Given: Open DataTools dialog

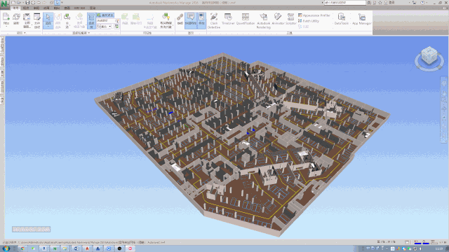Looking at the screenshot, I should tap(342, 19).
